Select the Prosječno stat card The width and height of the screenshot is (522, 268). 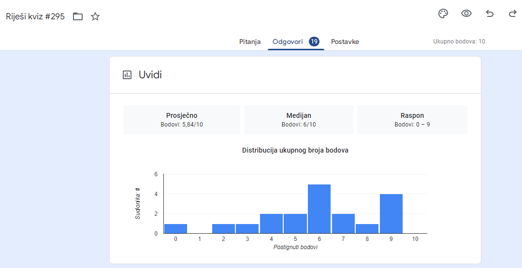coord(182,120)
